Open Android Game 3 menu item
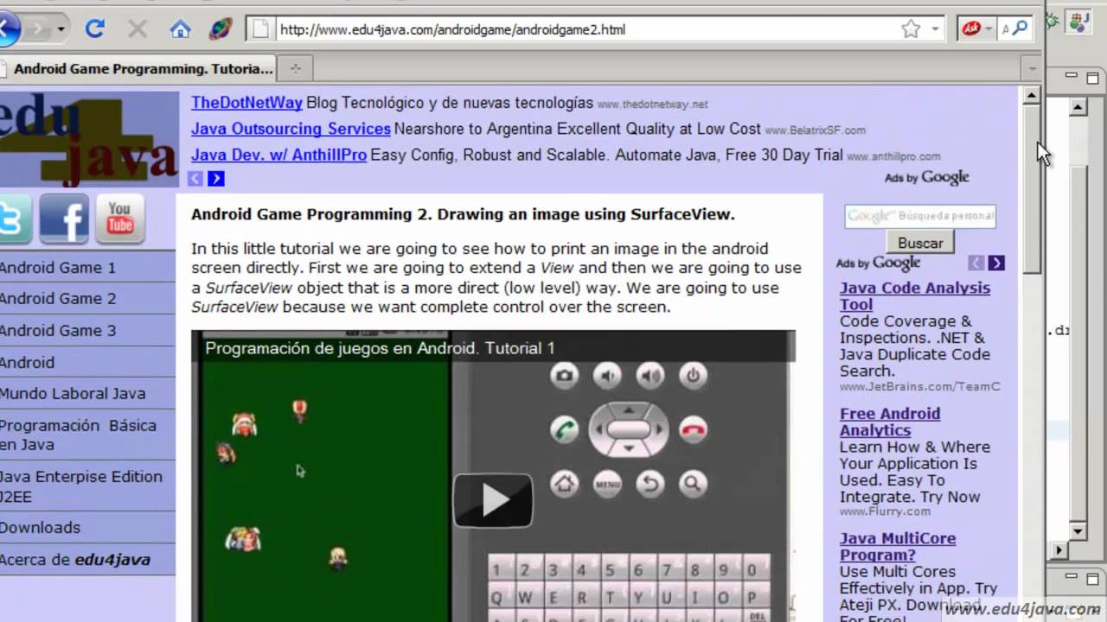1107x622 pixels. [86, 330]
